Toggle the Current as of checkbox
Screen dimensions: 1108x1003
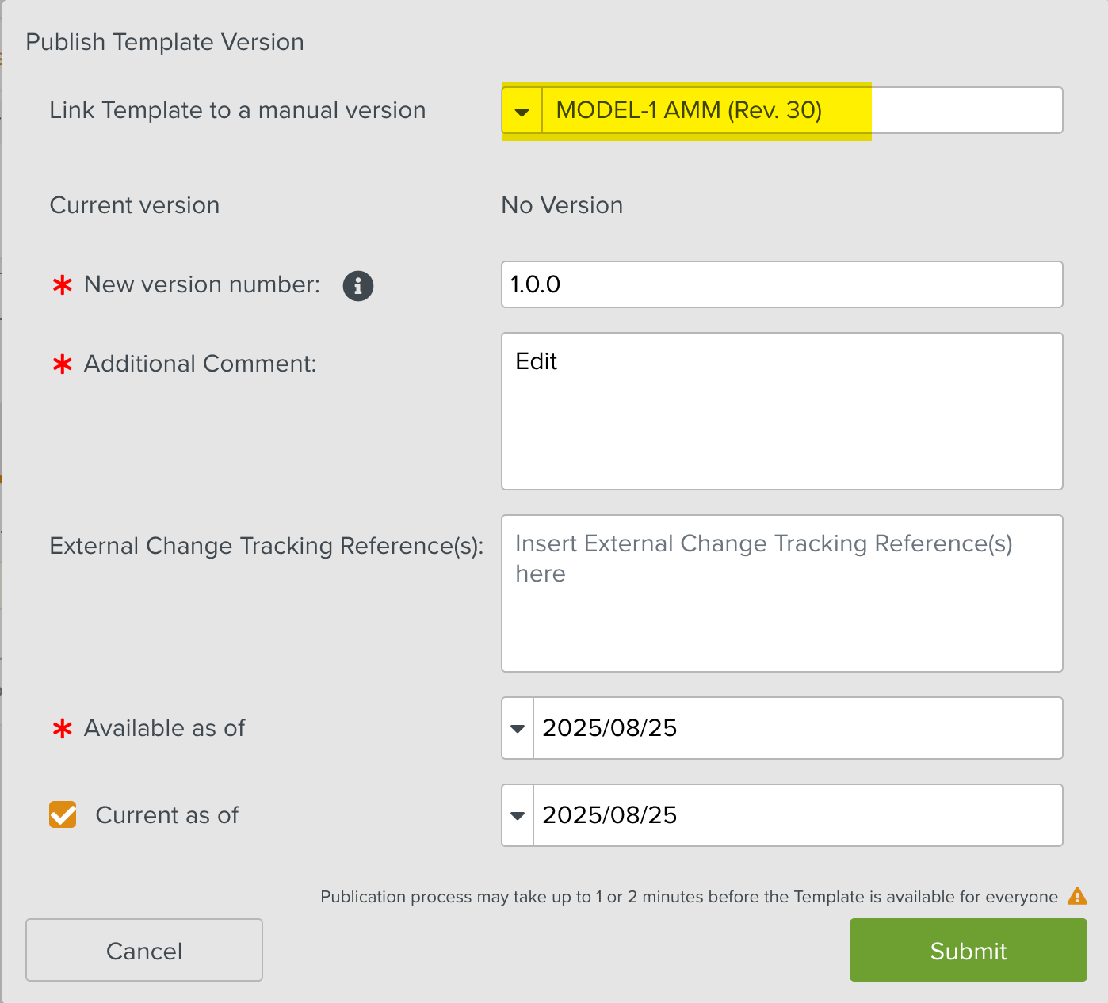(63, 814)
